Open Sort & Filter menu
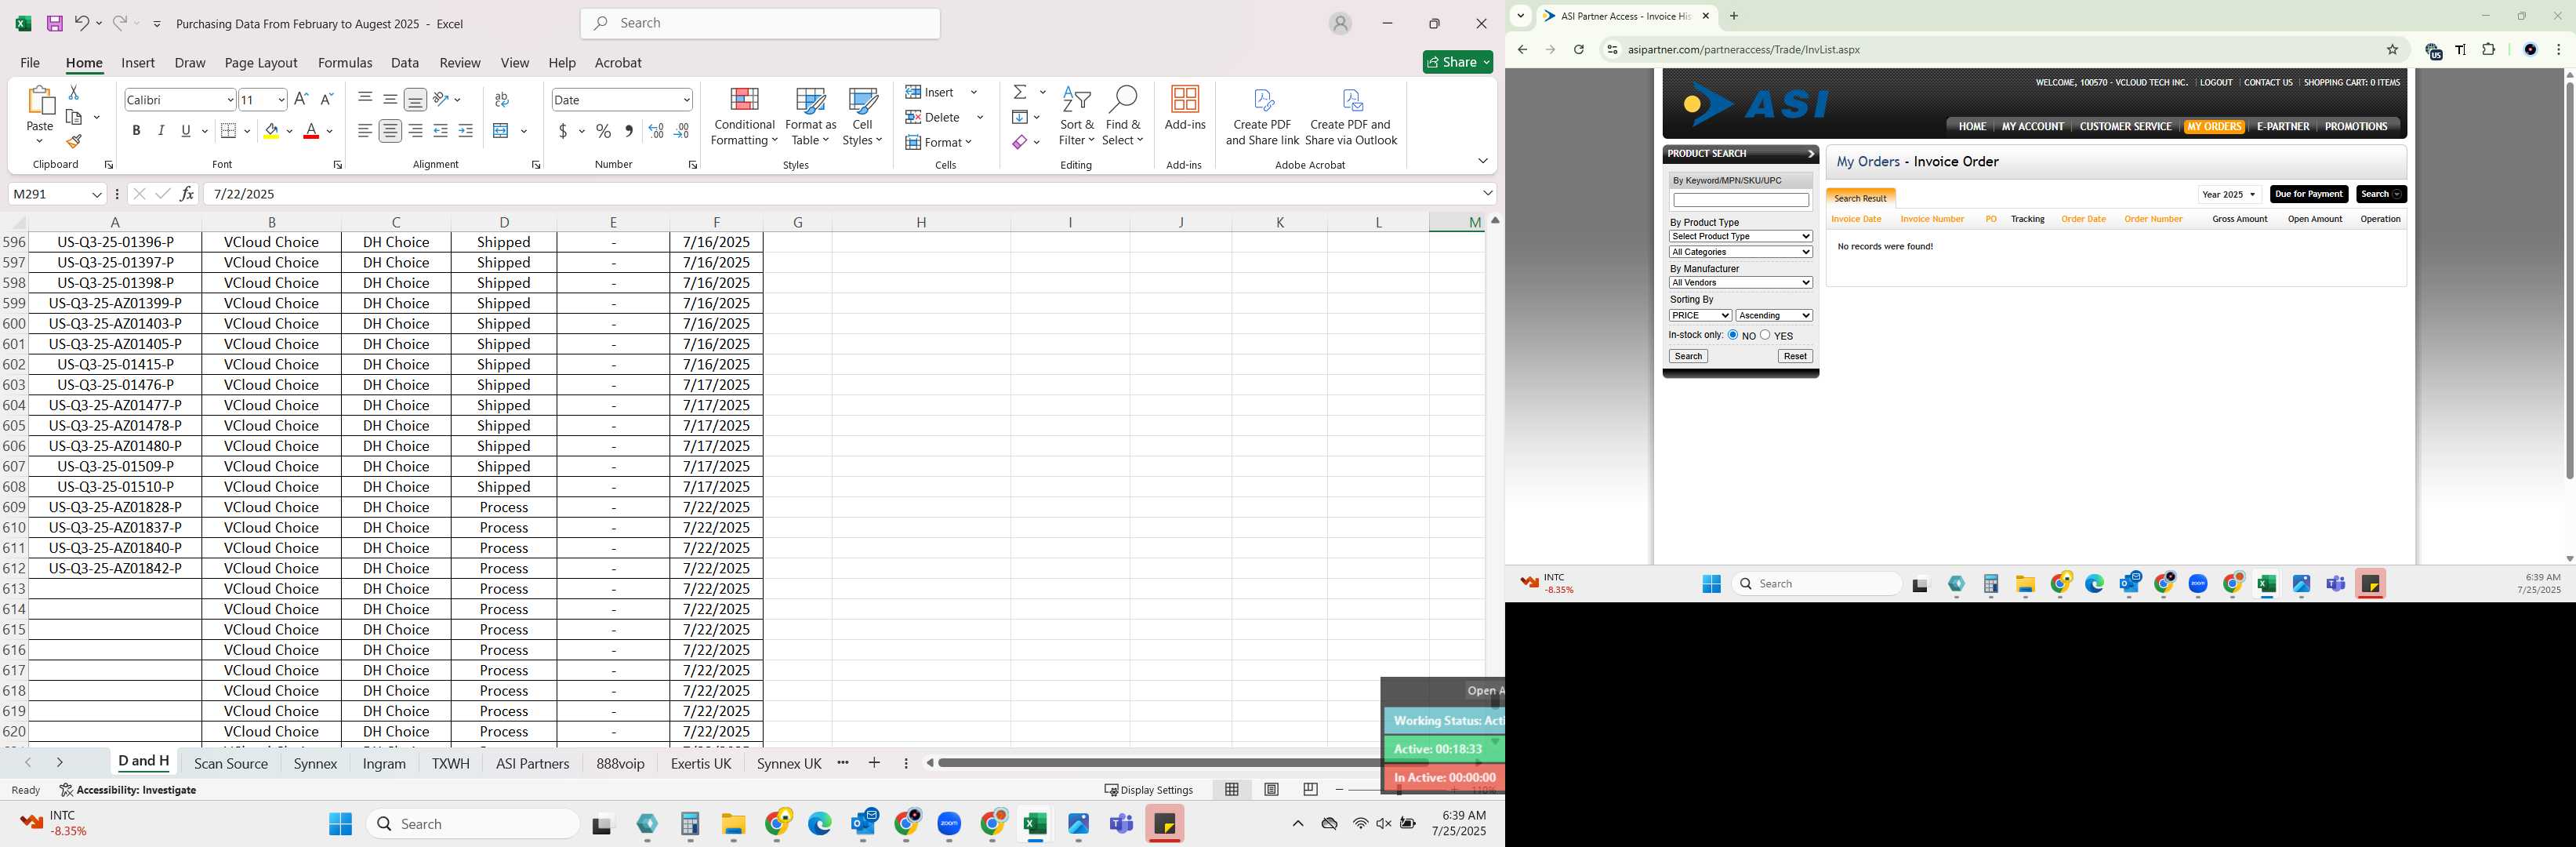Screen dimensions: 2576x847 [1077, 117]
